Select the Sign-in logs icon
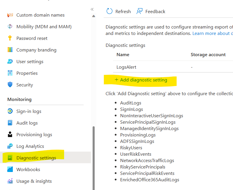The image size is (233, 190). click(x=10, y=111)
